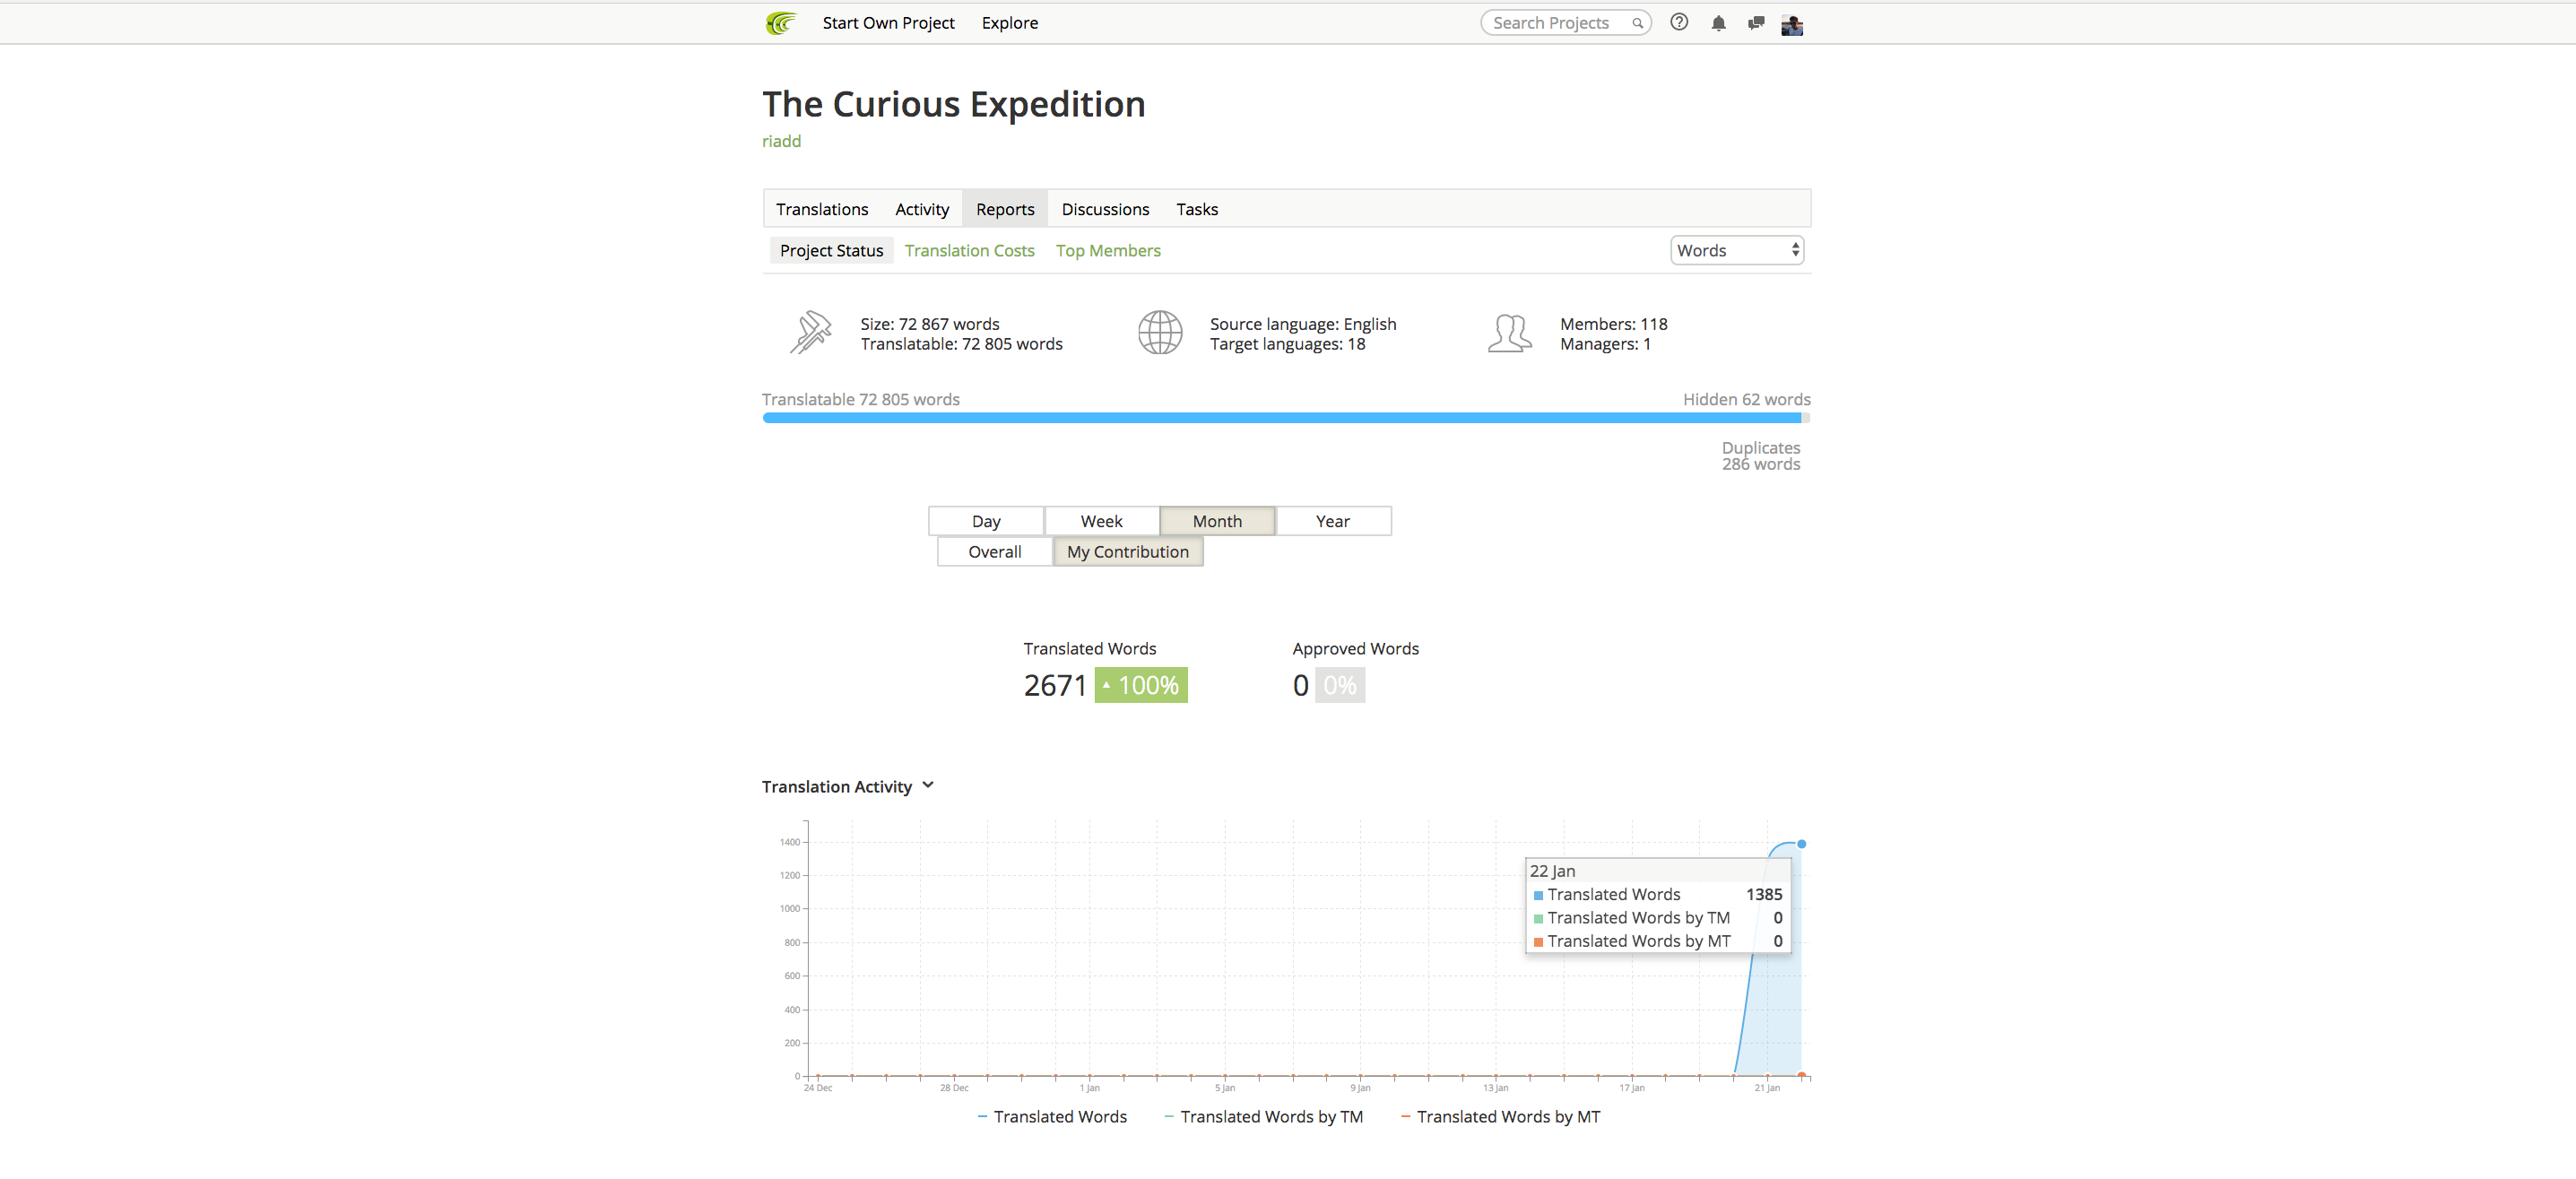Click 'Source language: English' text

click(x=1303, y=324)
